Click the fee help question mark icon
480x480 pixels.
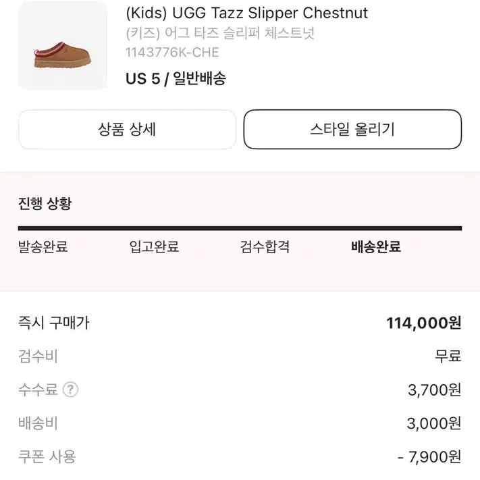(70, 390)
